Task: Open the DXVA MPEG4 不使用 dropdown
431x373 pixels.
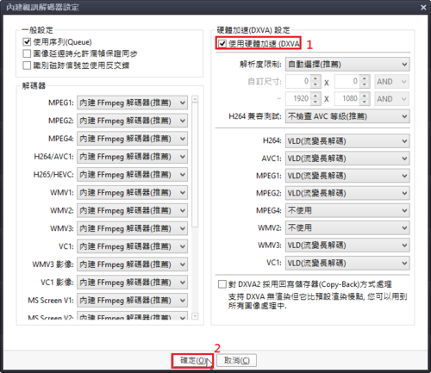Action: [x=347, y=210]
